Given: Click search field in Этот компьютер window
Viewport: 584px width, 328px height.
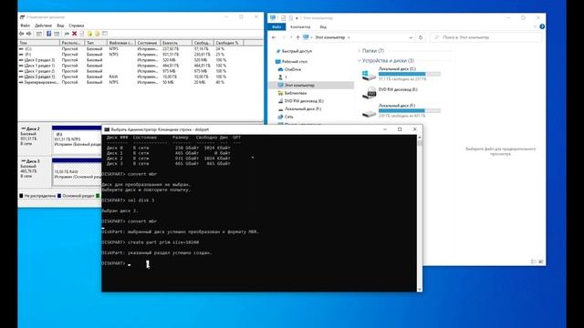Looking at the screenshot, I should click(x=485, y=37).
